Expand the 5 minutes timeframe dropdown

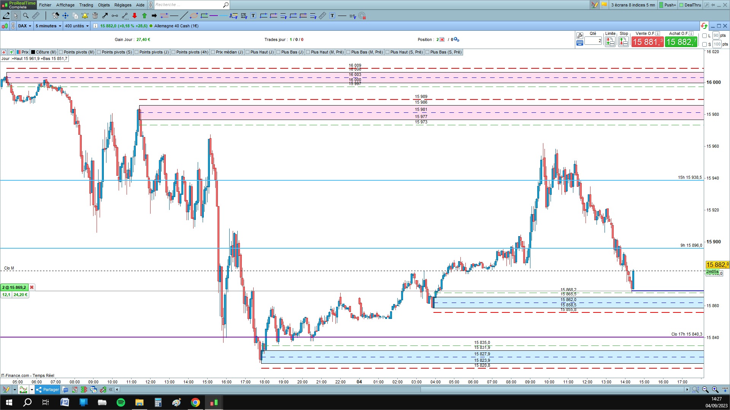click(48, 26)
